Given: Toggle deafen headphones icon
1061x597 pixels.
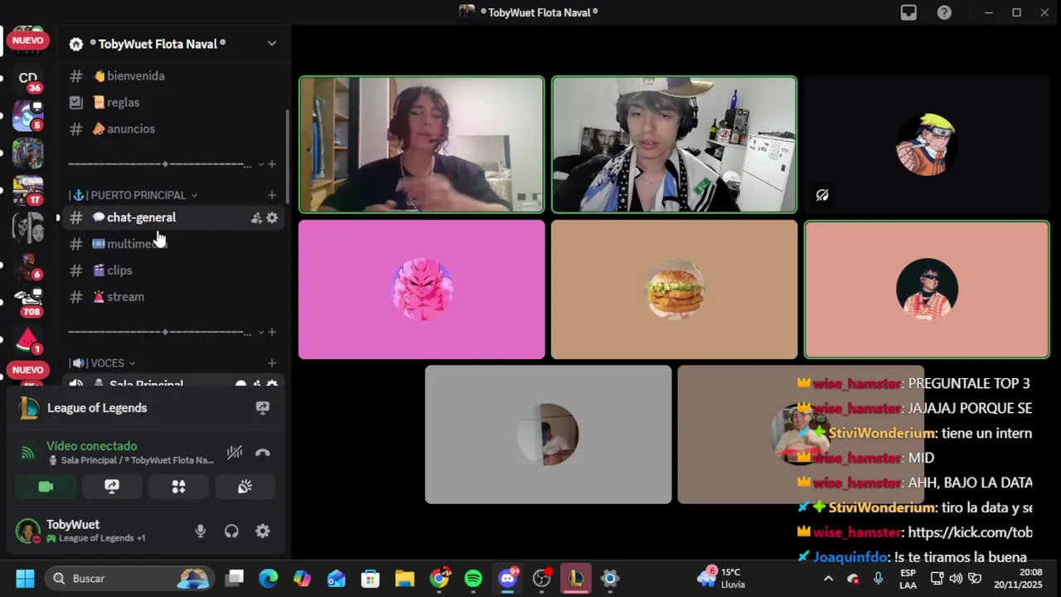Looking at the screenshot, I should click(231, 531).
